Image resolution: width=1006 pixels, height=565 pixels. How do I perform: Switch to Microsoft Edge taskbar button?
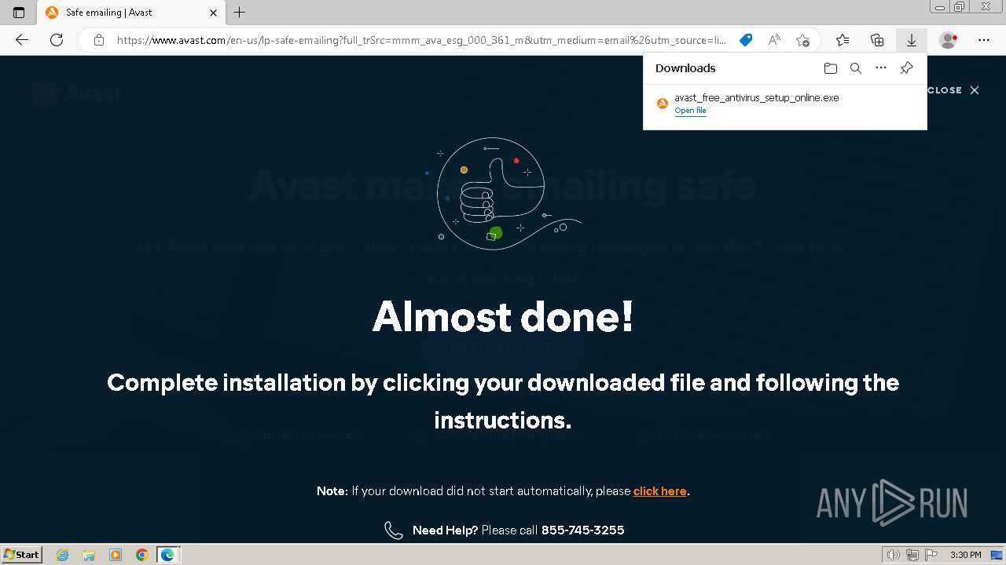coord(168,555)
